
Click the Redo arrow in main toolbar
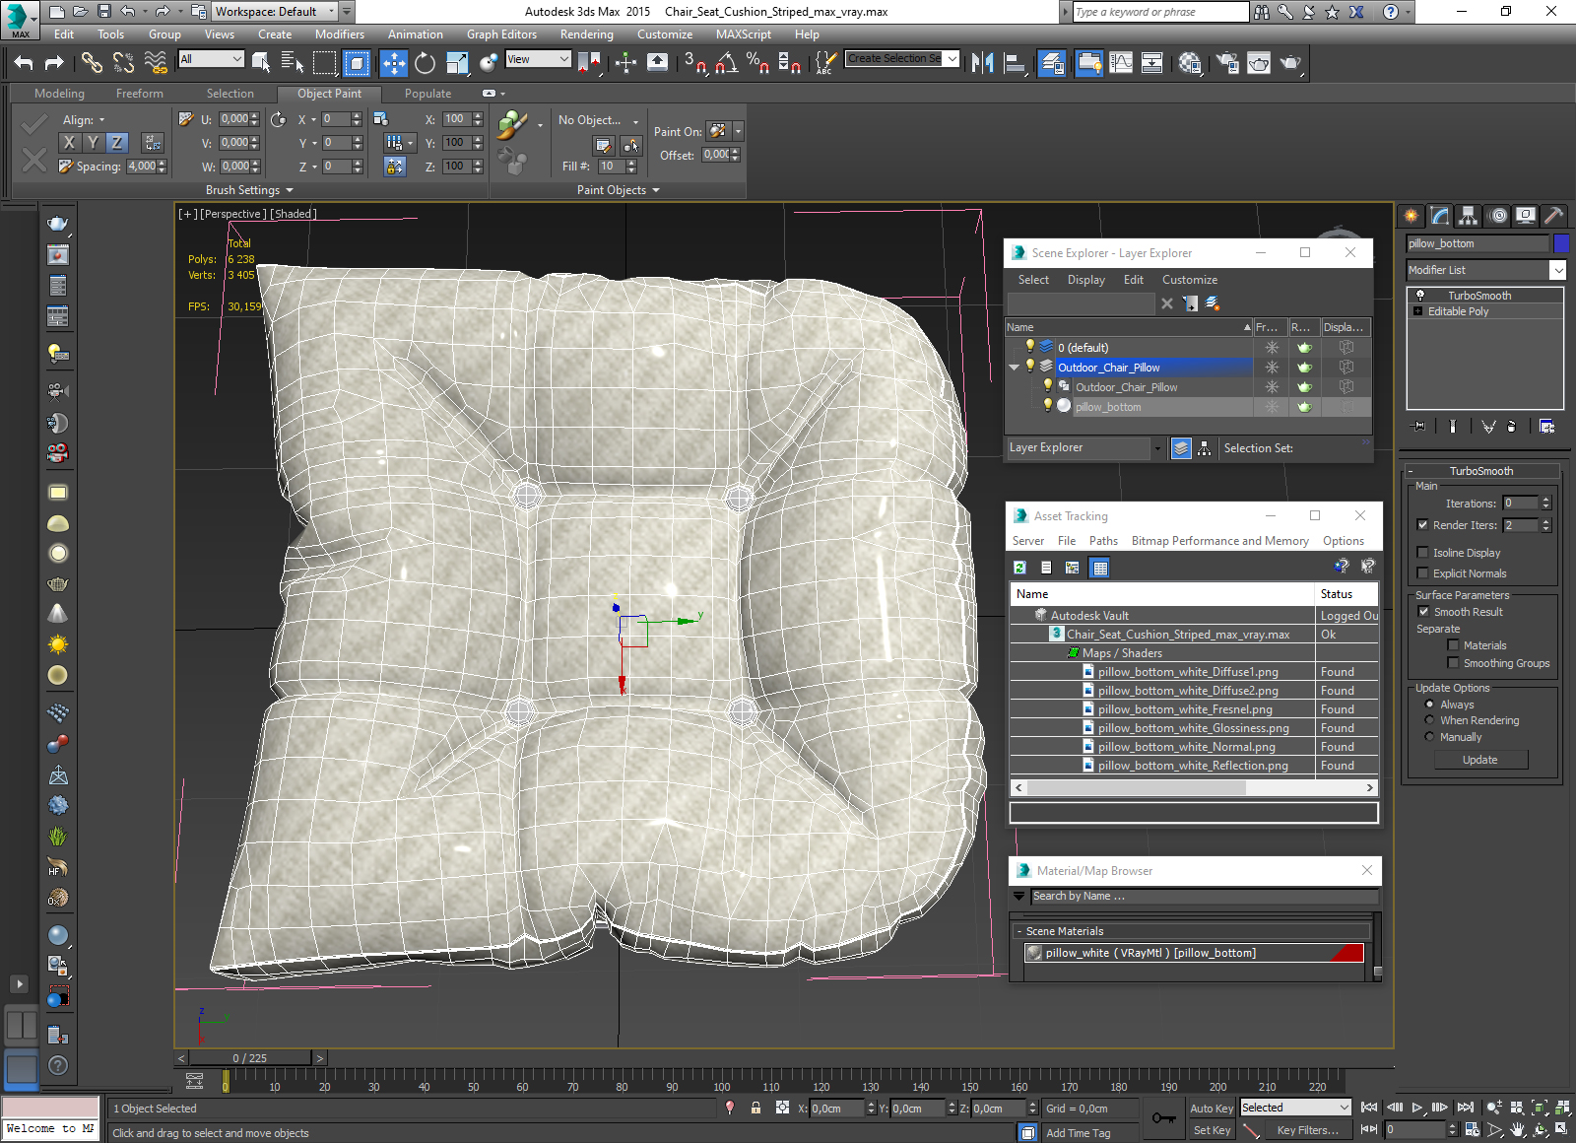tap(54, 63)
